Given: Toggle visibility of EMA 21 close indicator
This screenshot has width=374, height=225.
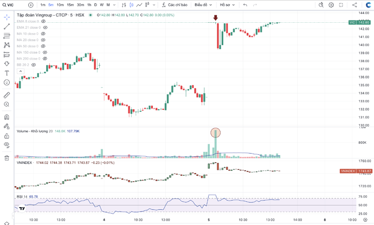Looking at the screenshot, I should (x=45, y=28).
